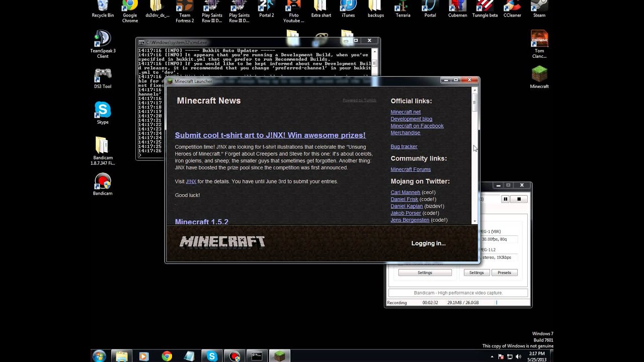Click the Powered by Tumblr link
The height and width of the screenshot is (362, 644).
[x=359, y=100]
